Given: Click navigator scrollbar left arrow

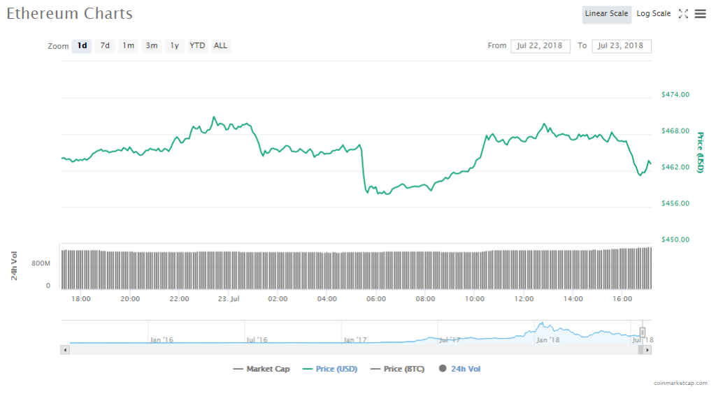Looking at the screenshot, I should click(x=66, y=349).
